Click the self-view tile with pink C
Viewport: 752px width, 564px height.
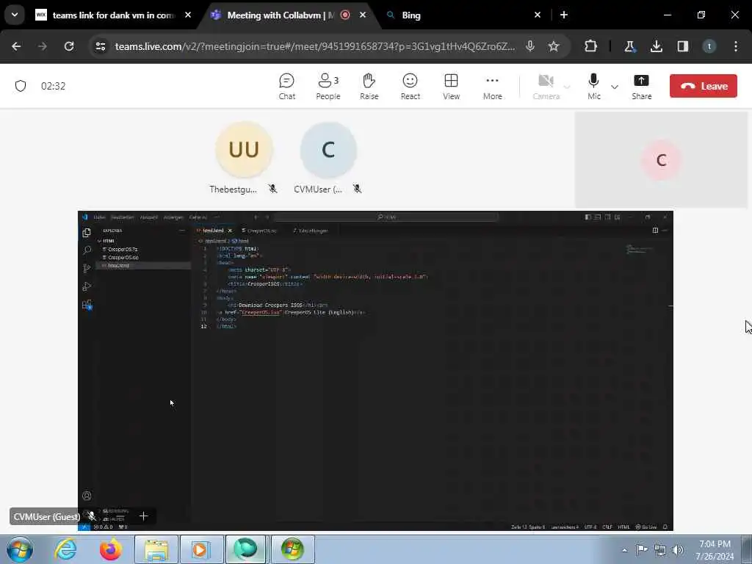click(x=661, y=159)
